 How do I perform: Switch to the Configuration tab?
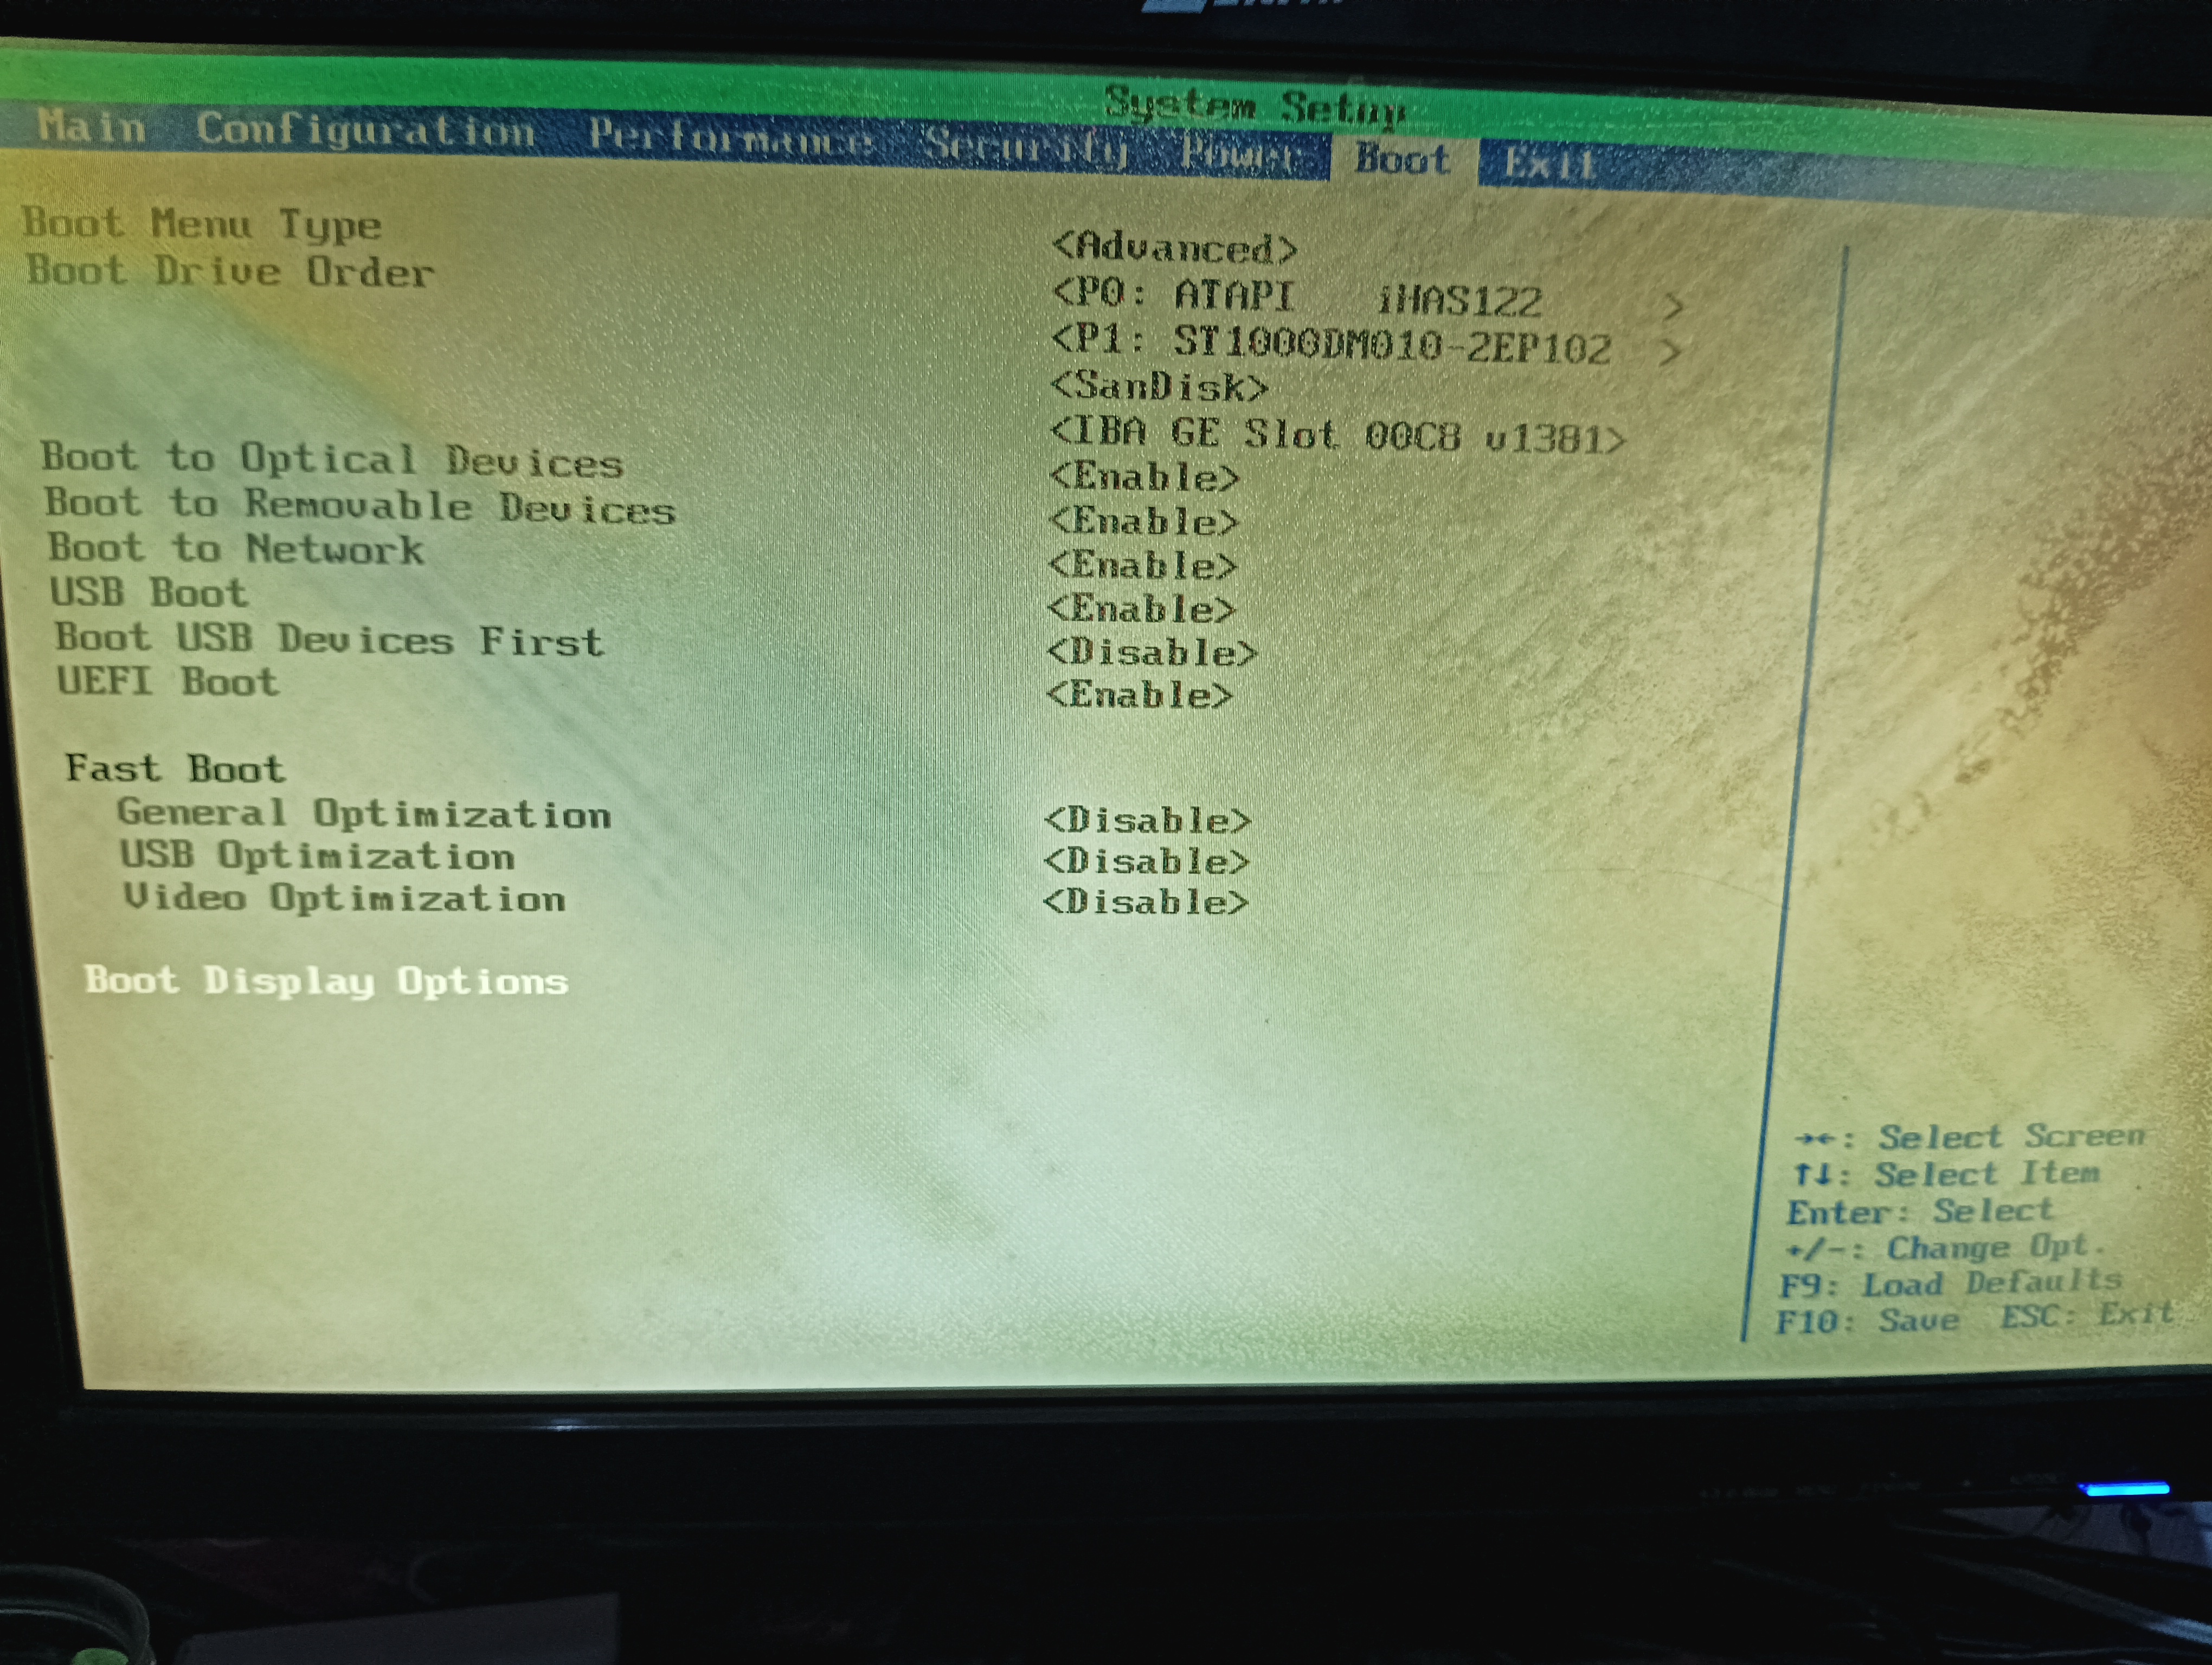tap(365, 131)
